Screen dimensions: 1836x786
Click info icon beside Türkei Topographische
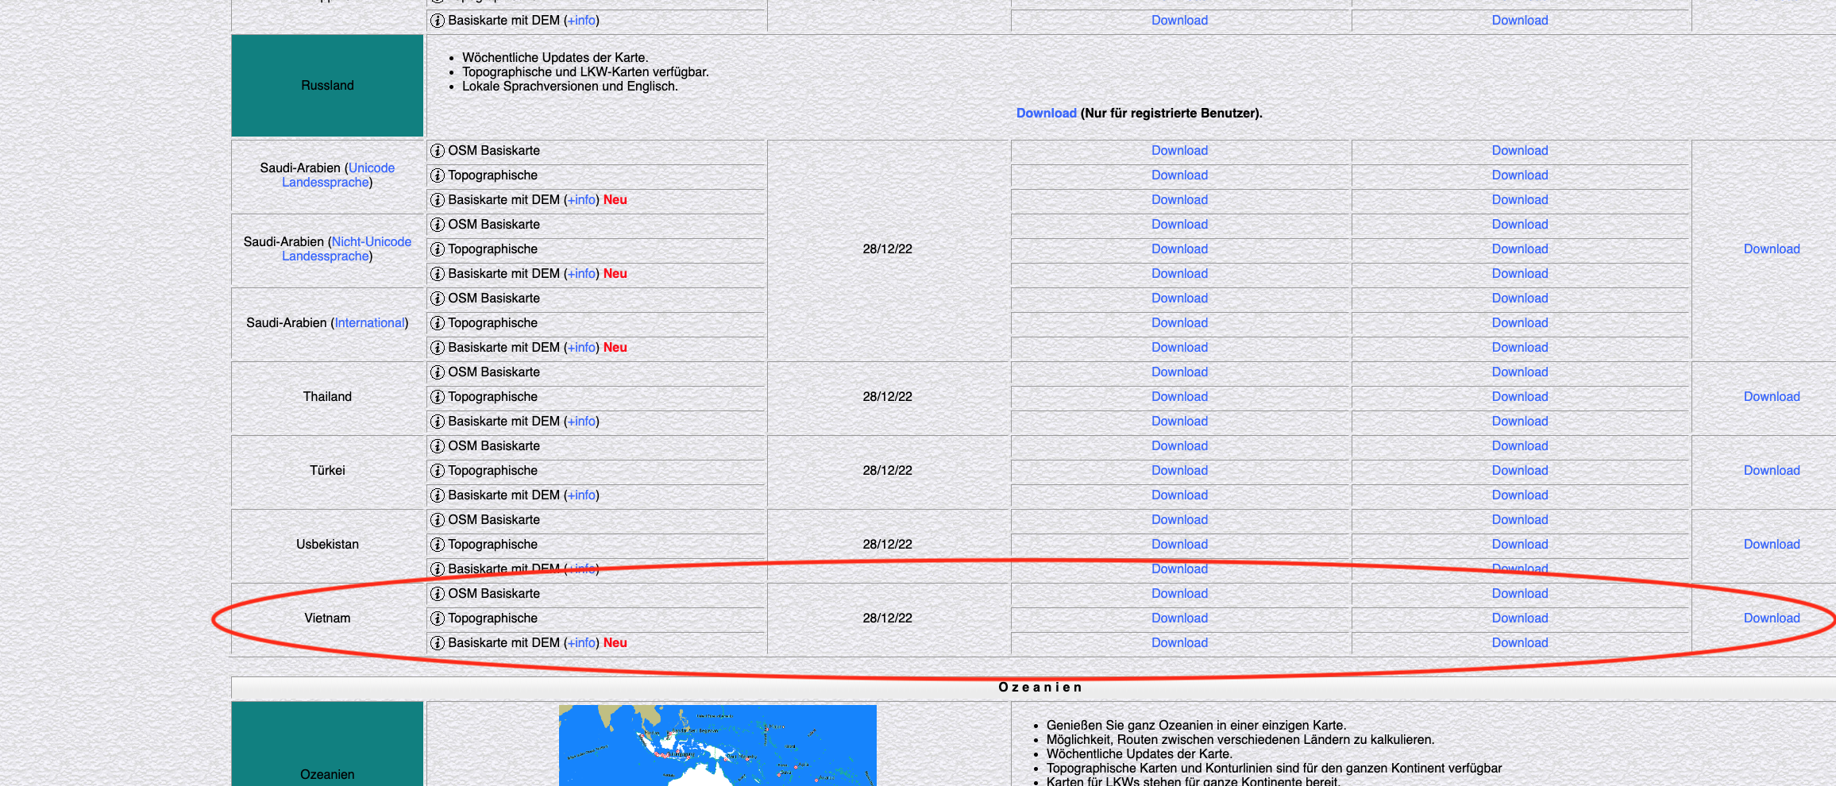(438, 471)
